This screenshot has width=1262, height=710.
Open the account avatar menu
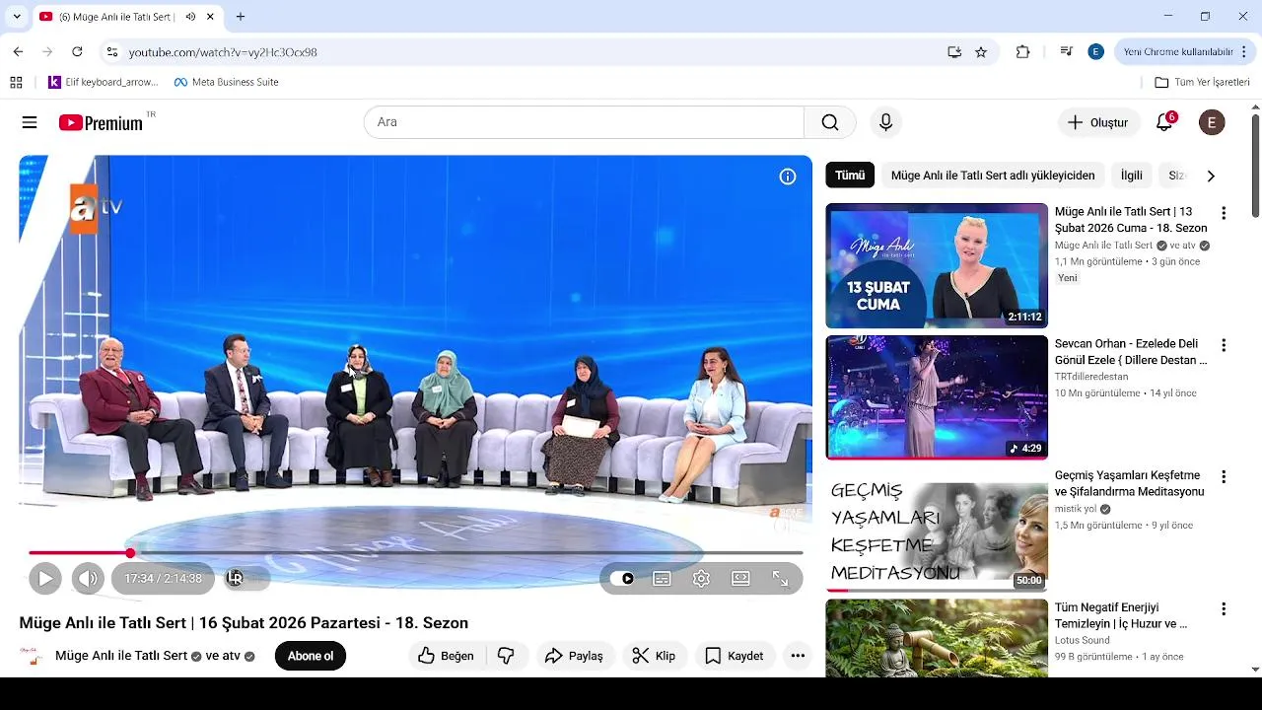(x=1212, y=122)
